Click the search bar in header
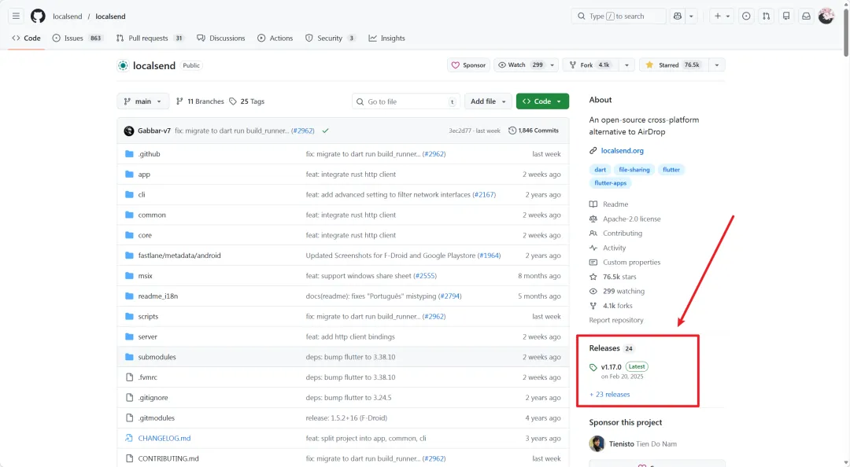Screen dimensions: 850x467 coord(619,17)
